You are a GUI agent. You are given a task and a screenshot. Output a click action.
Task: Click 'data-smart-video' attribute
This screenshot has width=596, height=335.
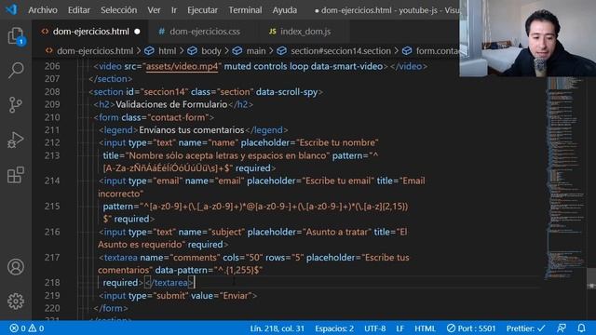[x=346, y=66]
